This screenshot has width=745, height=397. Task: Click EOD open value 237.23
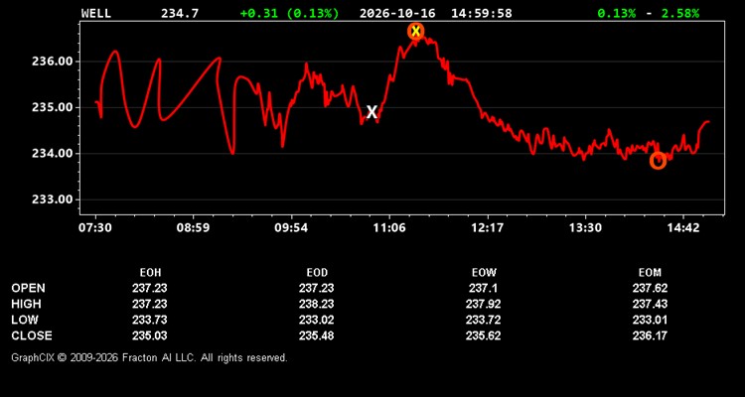tap(317, 288)
